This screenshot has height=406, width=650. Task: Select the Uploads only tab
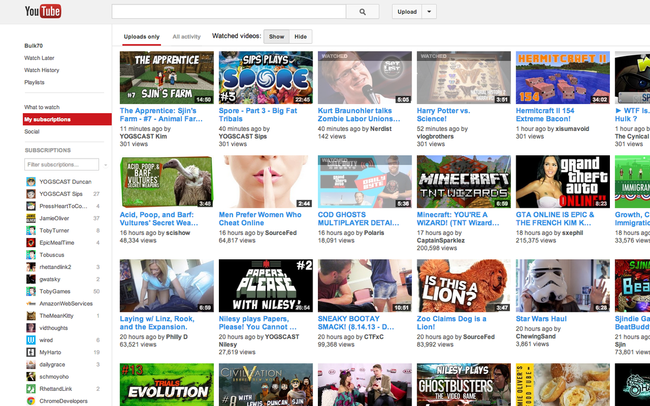coord(141,36)
